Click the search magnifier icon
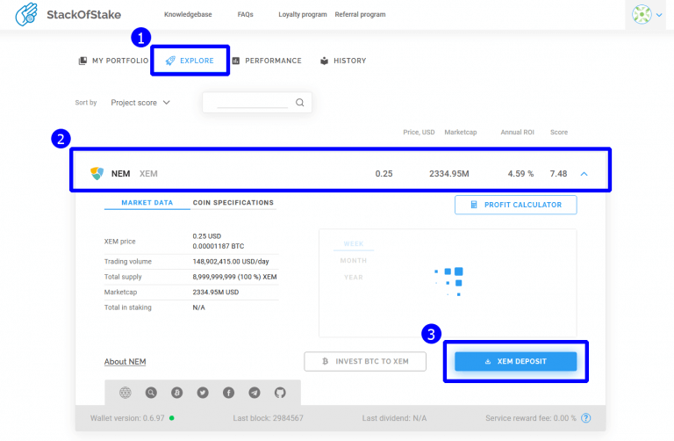 299,103
